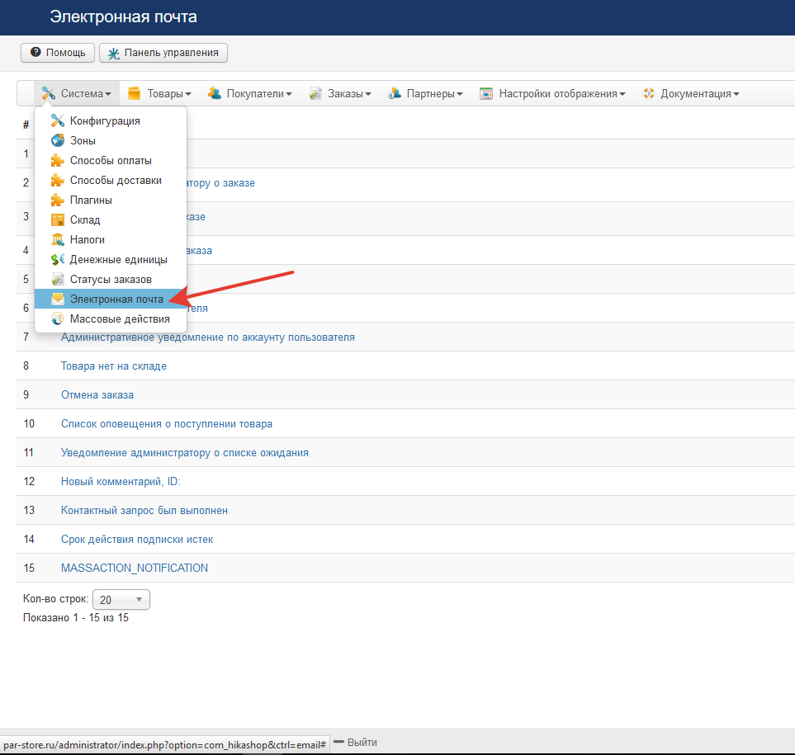Open the Товары dropdown menu
This screenshot has width=795, height=755.
tap(159, 94)
